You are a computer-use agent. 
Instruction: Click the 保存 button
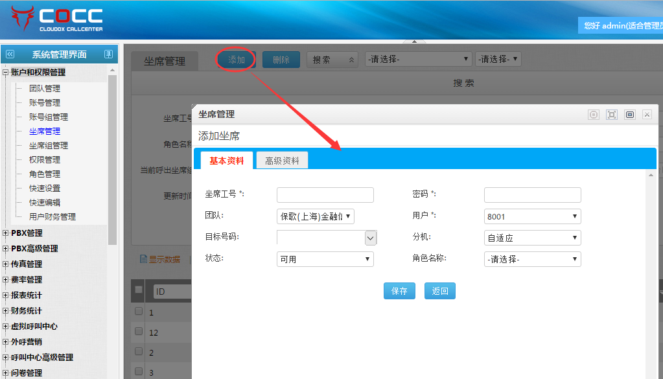[399, 291]
